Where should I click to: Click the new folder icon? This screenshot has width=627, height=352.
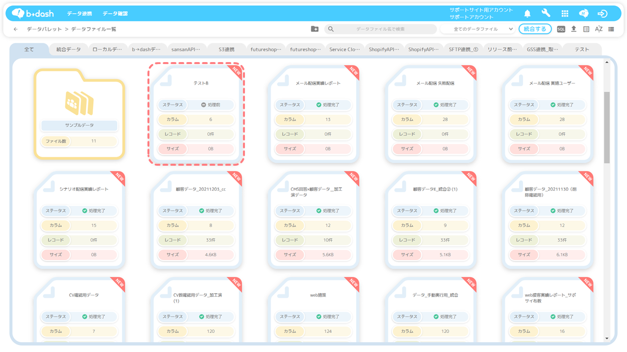point(315,29)
